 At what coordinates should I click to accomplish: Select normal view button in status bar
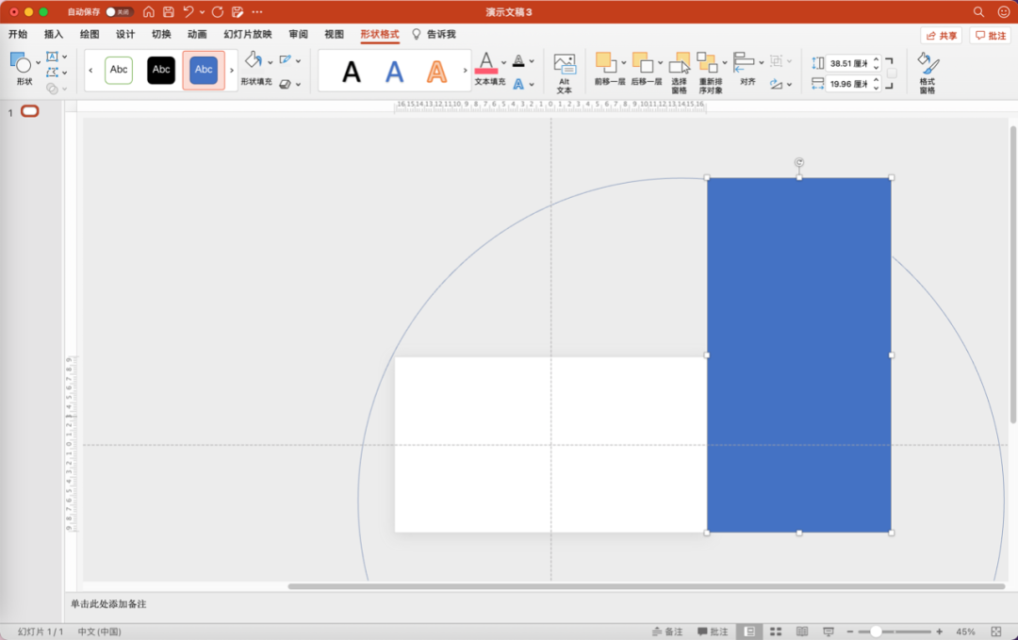click(x=750, y=632)
